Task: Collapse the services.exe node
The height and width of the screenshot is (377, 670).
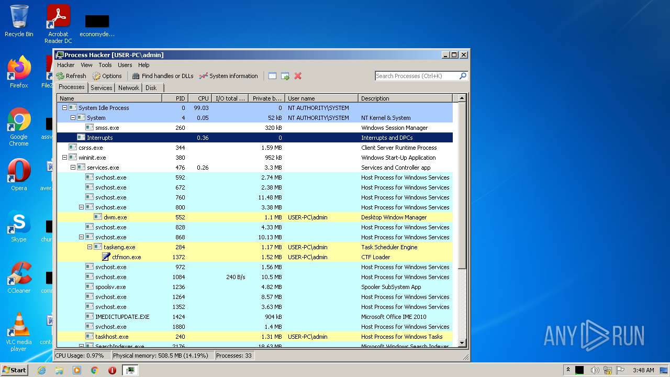Action: [73, 168]
